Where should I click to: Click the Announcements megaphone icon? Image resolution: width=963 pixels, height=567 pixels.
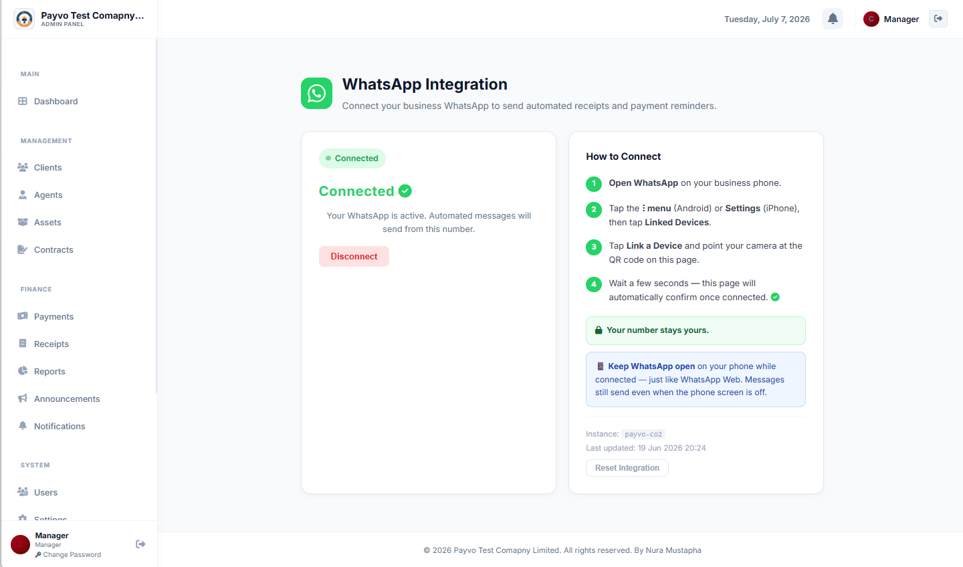pos(23,399)
